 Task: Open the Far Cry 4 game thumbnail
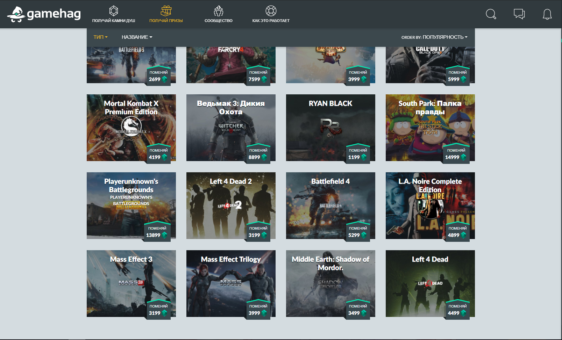[231, 65]
